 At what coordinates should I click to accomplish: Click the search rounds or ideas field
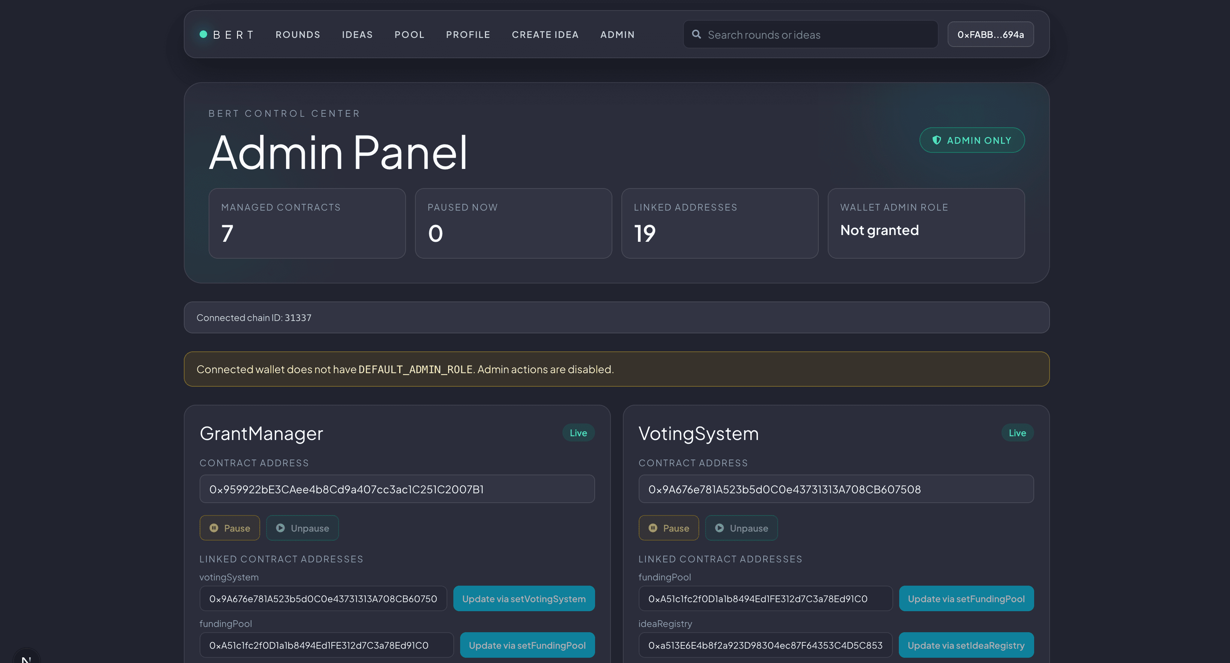pyautogui.click(x=810, y=34)
